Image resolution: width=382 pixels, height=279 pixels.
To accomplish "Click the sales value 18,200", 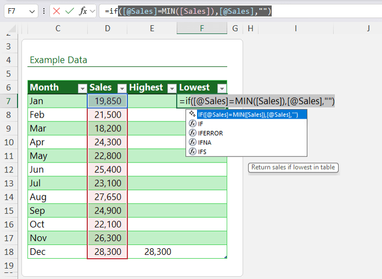I will pyautogui.click(x=108, y=129).
